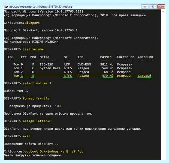This screenshot has height=163, width=169.
Task: Click the 'ESD-ISO' volume label
Action: [46, 64]
